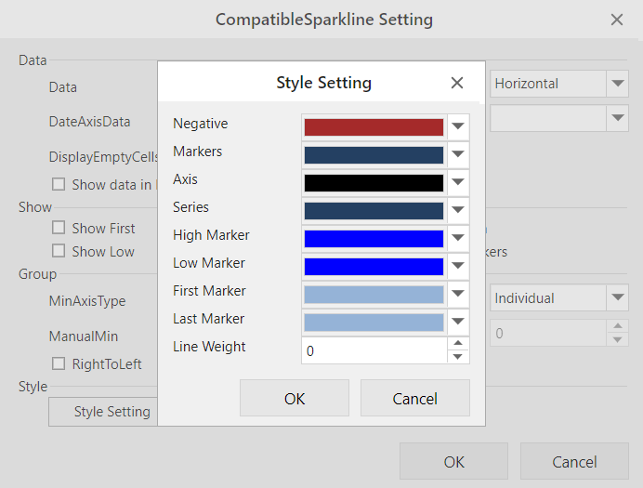
Task: Open the Axis color dropdown arrow
Action: point(458,183)
